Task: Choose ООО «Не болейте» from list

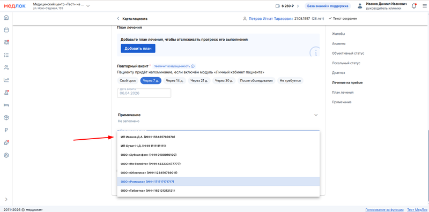Action: [218, 164]
